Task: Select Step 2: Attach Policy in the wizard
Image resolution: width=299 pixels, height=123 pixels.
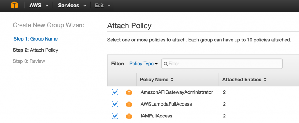Action: pos(35,50)
